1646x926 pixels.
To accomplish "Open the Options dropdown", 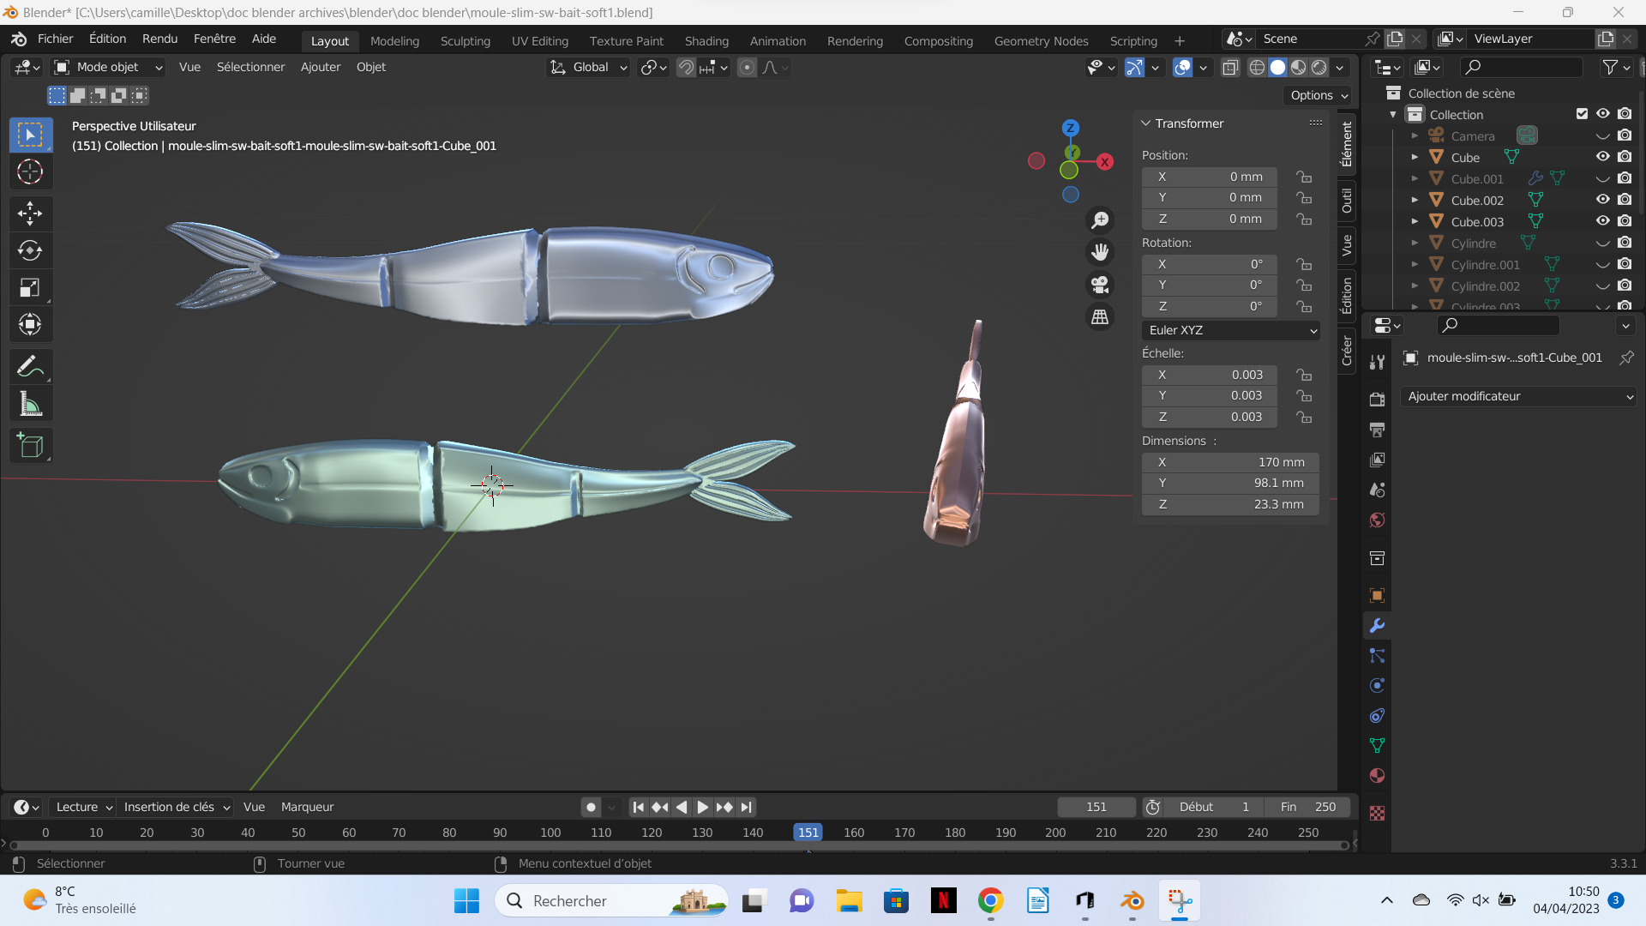I will [x=1318, y=95].
